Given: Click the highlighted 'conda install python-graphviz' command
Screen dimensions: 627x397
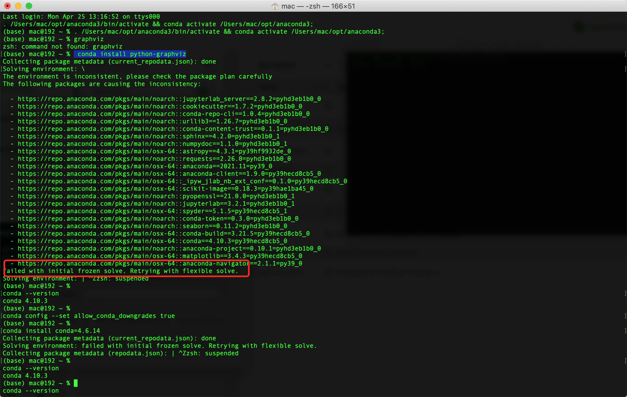Looking at the screenshot, I should point(130,54).
